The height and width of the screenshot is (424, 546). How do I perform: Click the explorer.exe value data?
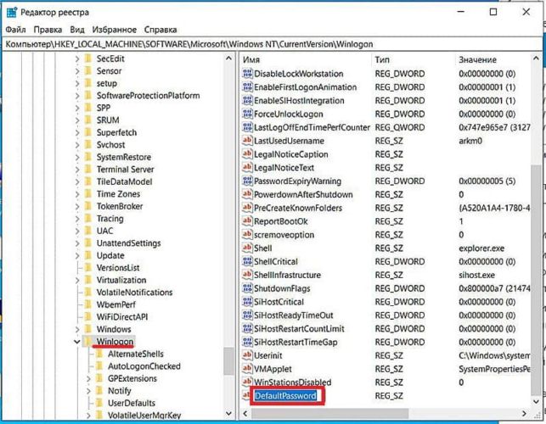(481, 248)
